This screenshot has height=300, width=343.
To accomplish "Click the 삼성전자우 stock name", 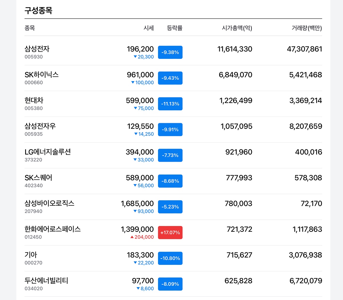I will (x=40, y=126).
